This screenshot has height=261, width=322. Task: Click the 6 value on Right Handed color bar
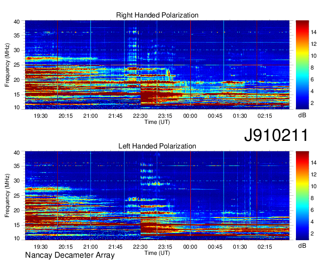point(313,79)
